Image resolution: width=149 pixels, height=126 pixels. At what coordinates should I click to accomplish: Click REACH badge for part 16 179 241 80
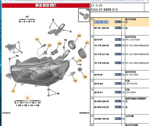point(118,54)
